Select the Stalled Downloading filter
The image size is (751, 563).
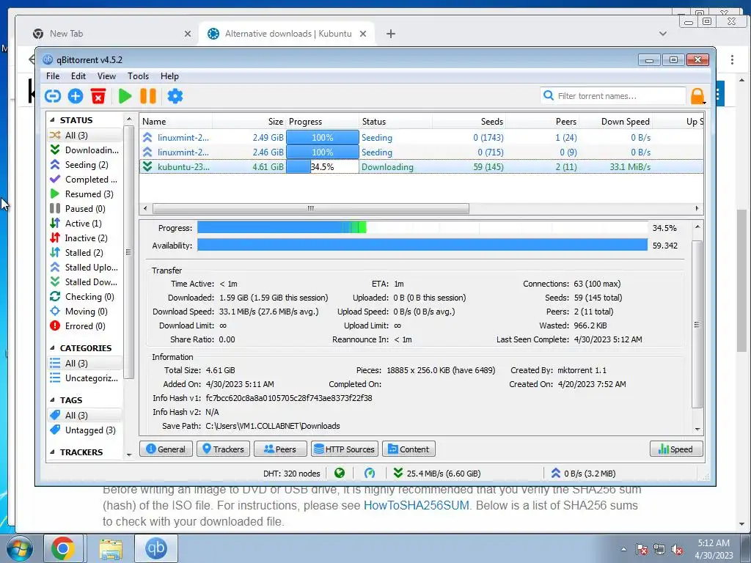click(x=85, y=282)
